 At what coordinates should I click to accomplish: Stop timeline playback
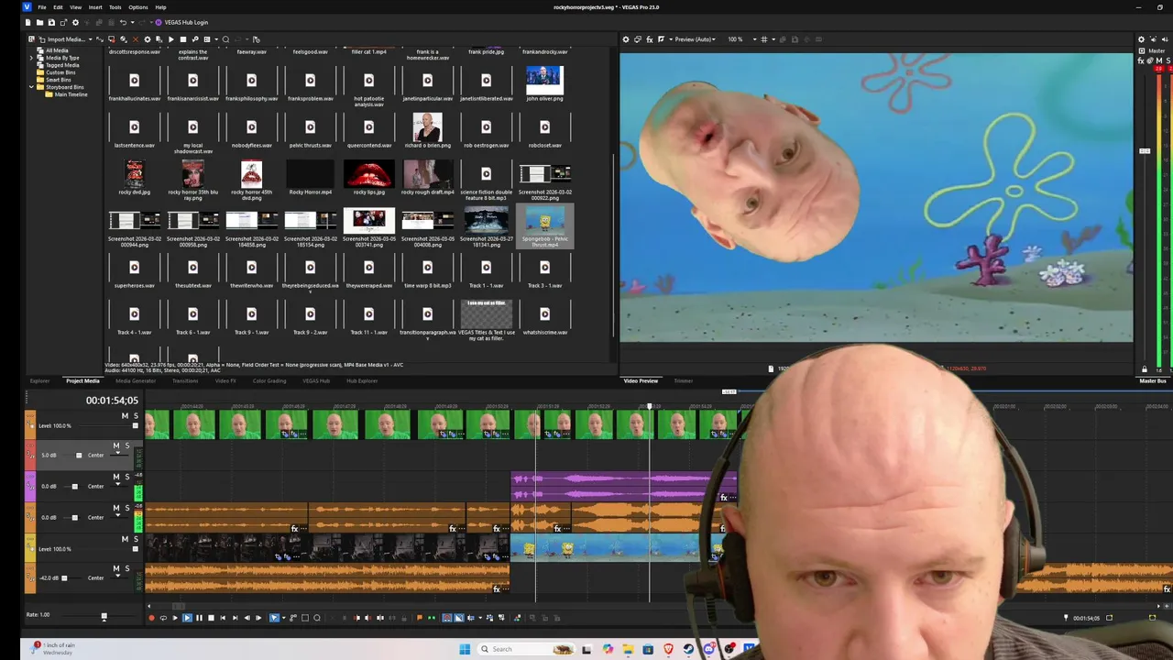[211, 618]
